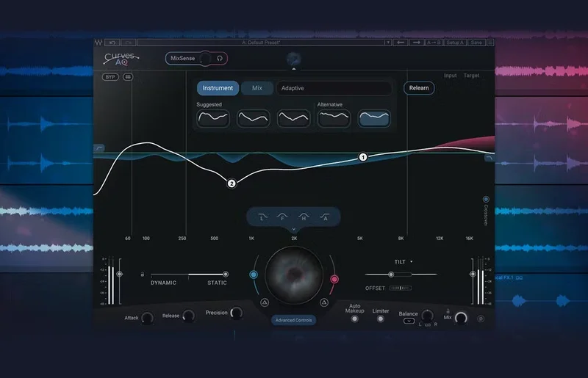The image size is (588, 378).
Task: Click the blue arc handle left of orb
Action: coord(254,275)
